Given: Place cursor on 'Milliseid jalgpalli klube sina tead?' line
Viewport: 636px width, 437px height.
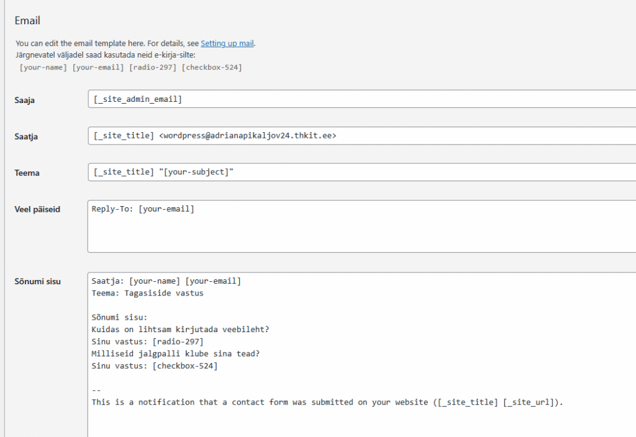Looking at the screenshot, I should (175, 354).
